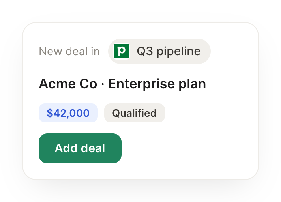Click the "pipeline" word in chip

click(179, 52)
